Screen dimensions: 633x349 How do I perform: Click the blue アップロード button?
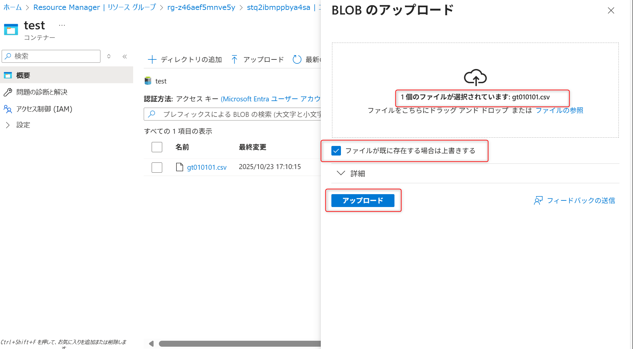pyautogui.click(x=362, y=200)
